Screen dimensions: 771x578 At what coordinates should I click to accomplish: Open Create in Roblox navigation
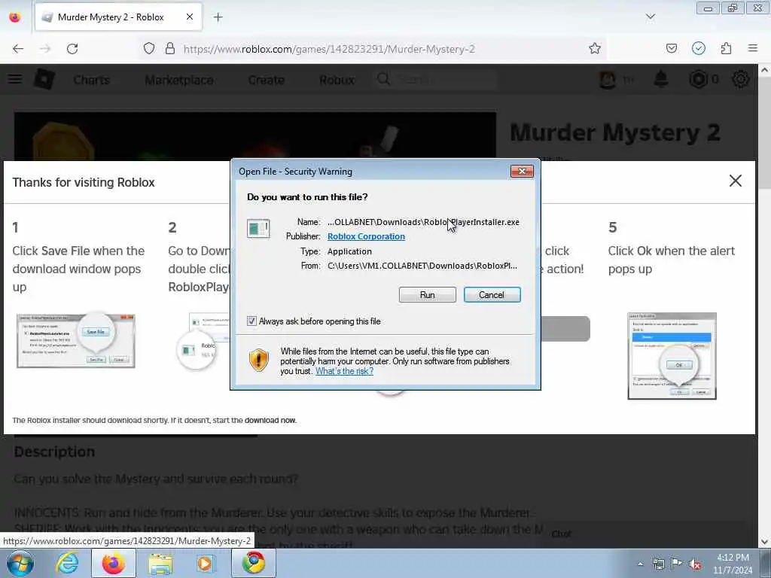click(266, 80)
